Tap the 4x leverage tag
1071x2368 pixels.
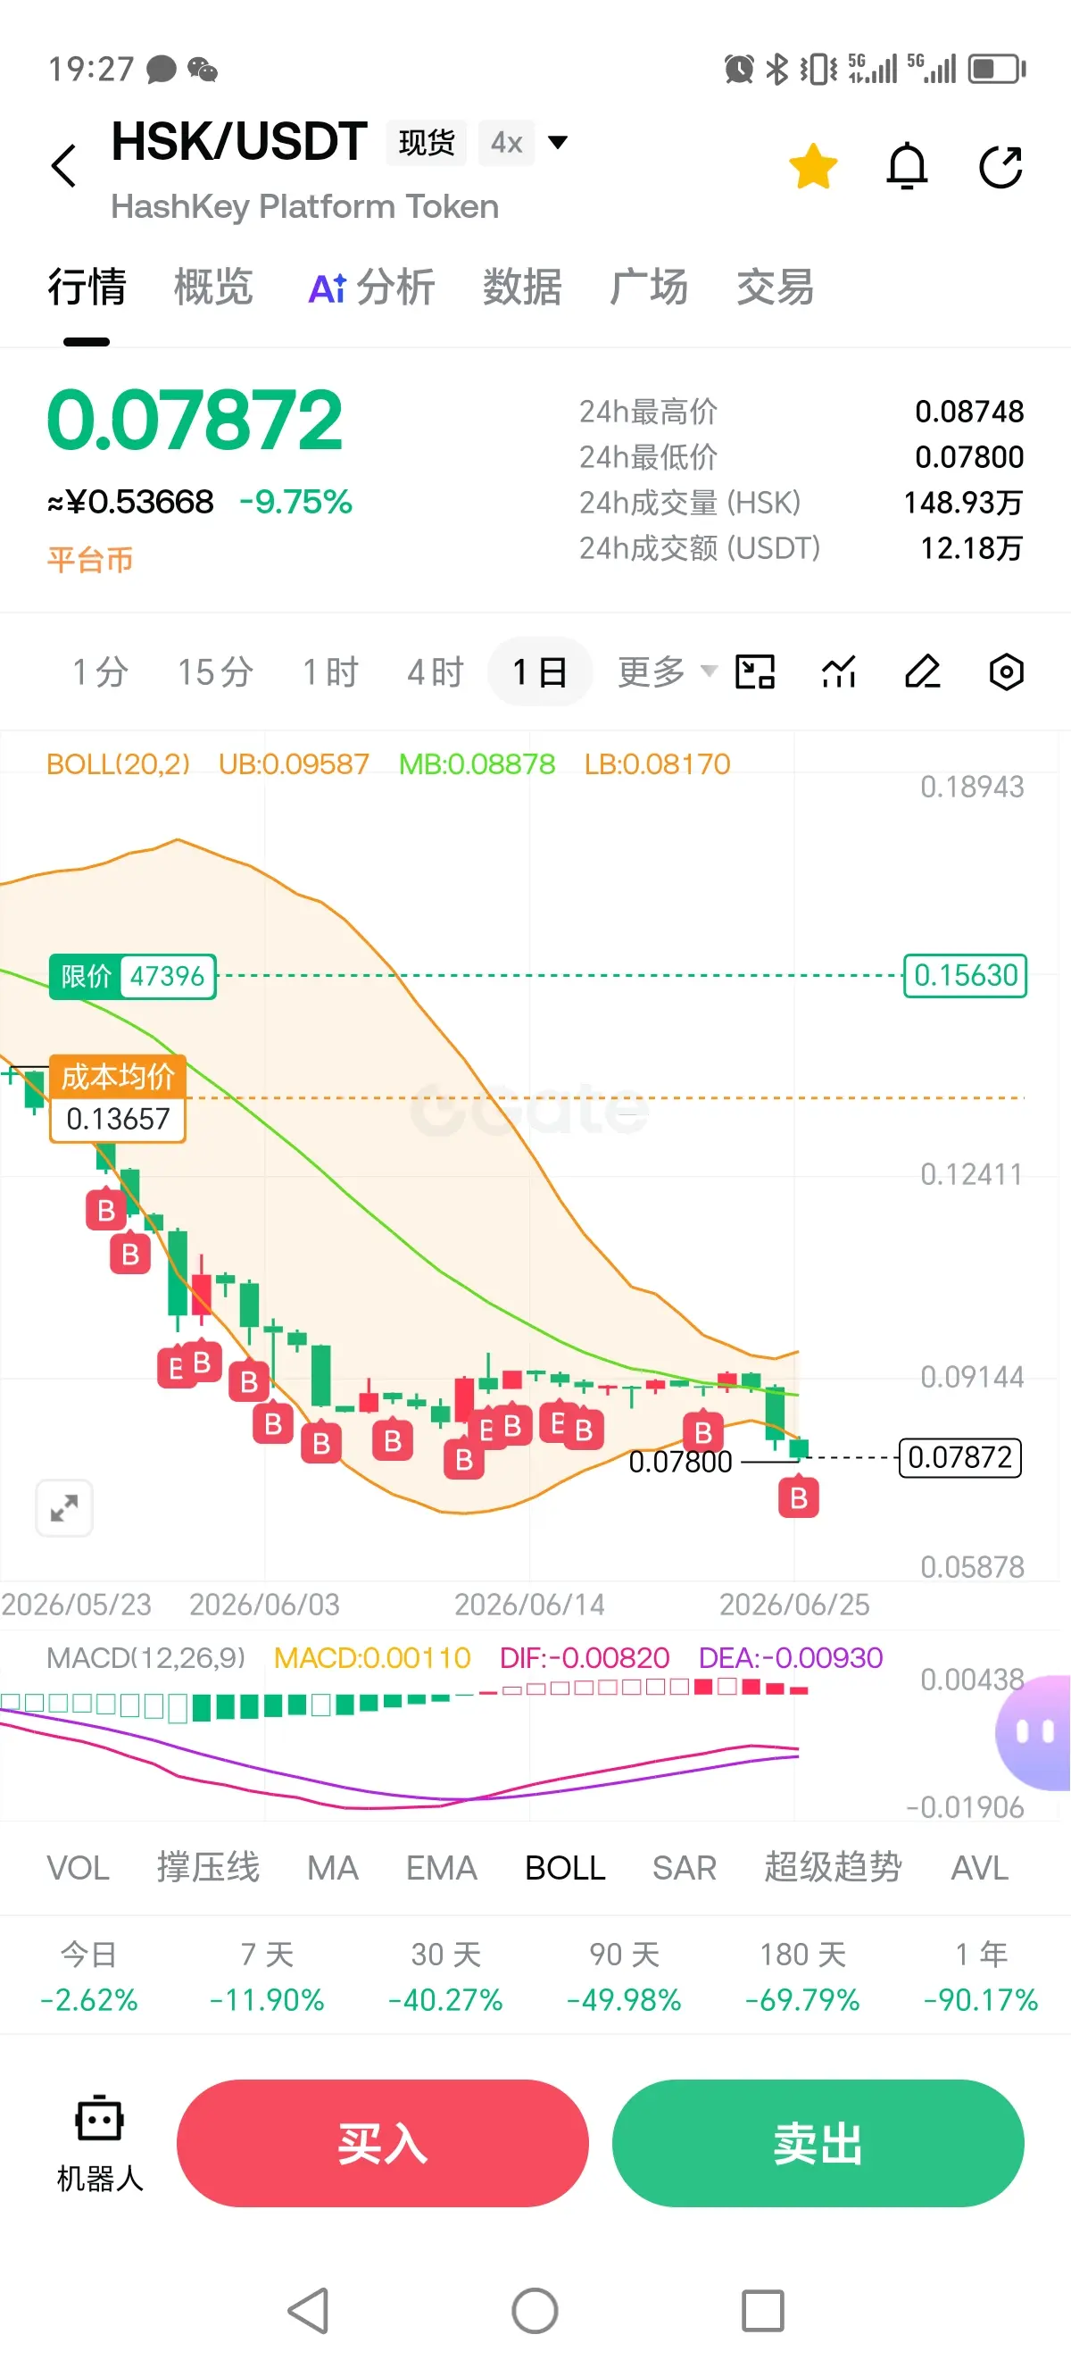pyautogui.click(x=506, y=143)
